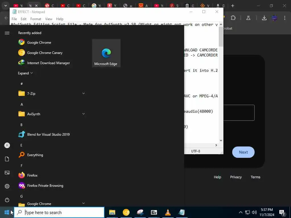Open Pictures from Start sidebar
291x218 pixels.
pyautogui.click(x=7, y=173)
